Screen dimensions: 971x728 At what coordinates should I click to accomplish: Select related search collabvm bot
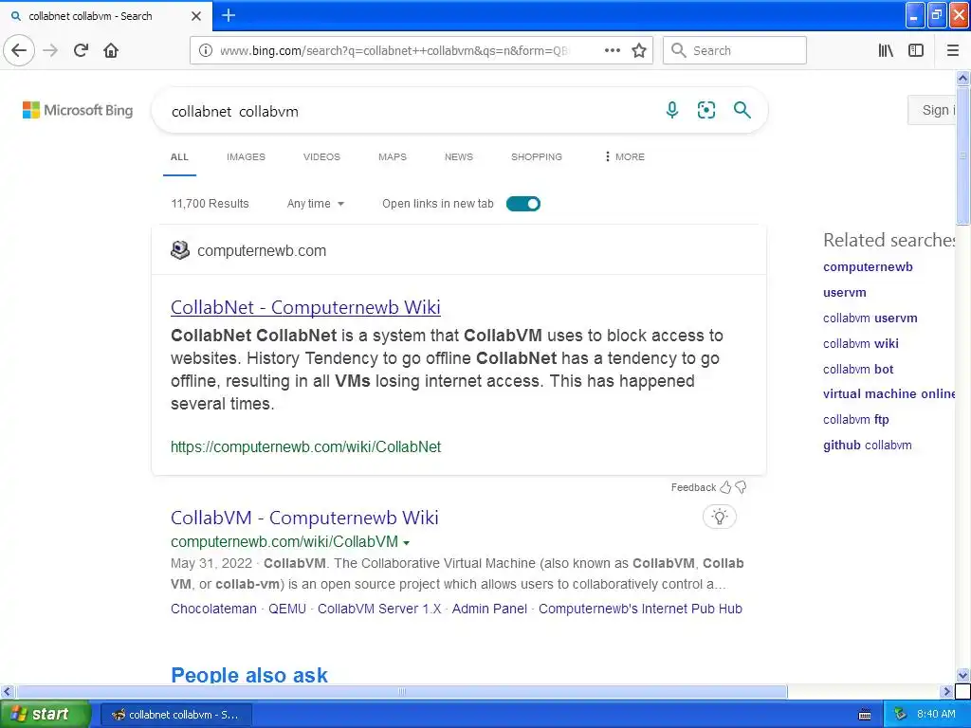857,369
